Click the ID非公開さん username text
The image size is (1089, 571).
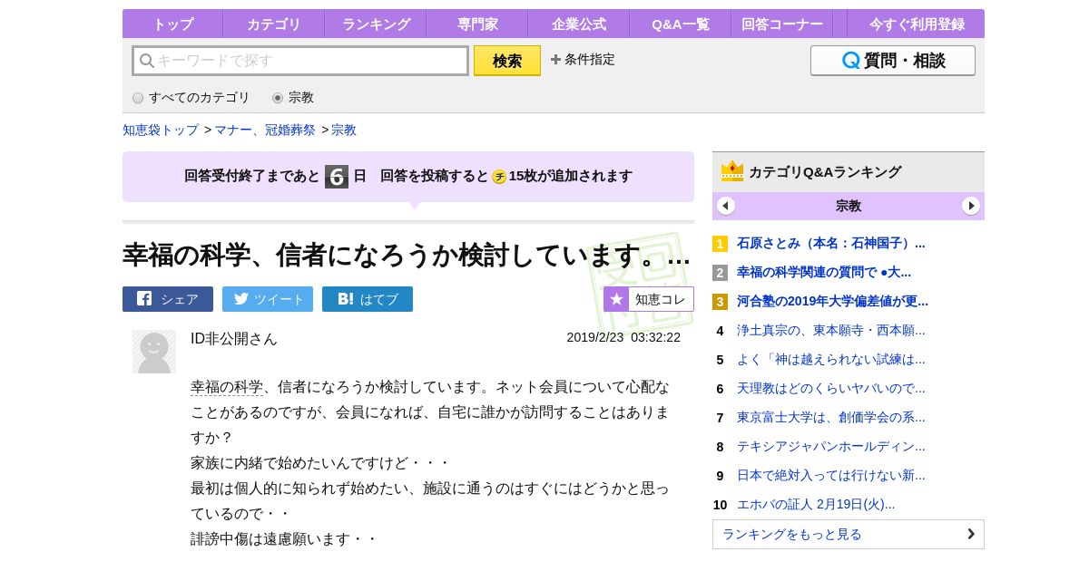(x=234, y=338)
